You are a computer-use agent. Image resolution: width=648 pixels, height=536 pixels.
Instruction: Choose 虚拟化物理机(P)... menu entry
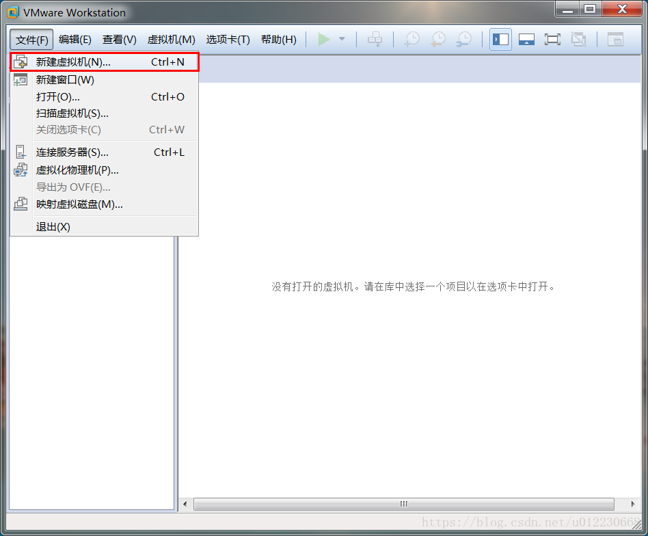(104, 170)
